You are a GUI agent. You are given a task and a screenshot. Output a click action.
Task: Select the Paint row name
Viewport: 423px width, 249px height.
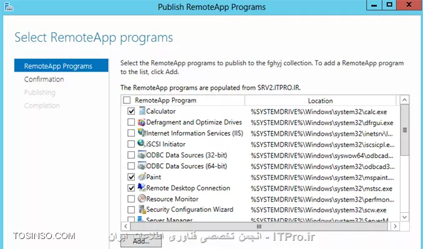[x=153, y=177]
